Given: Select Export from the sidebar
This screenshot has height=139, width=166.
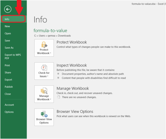Looking at the screenshot, I should 8,80.
